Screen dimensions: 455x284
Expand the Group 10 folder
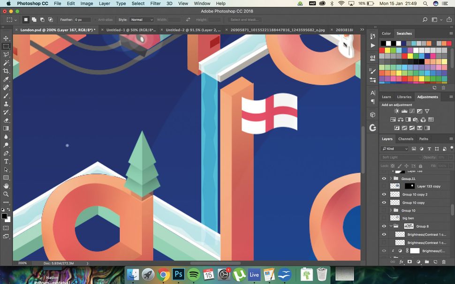391,210
